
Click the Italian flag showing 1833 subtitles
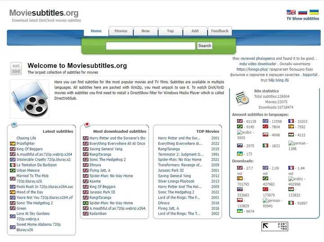(x=265, y=146)
